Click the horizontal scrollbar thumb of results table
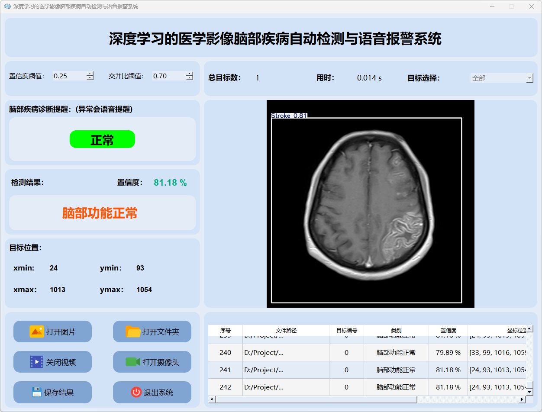This screenshot has width=542, height=412. 316,399
